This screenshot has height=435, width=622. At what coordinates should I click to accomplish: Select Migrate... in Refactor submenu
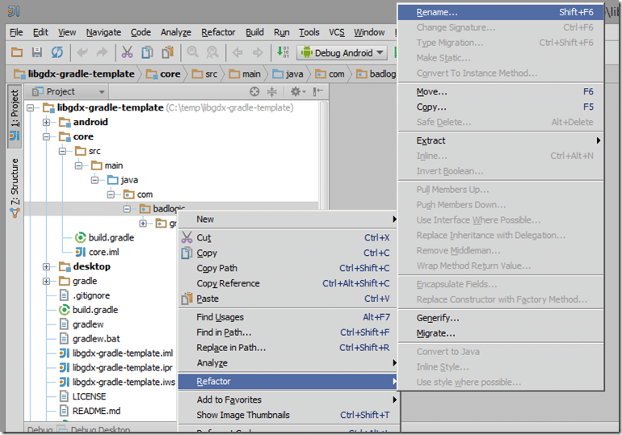coord(501,333)
